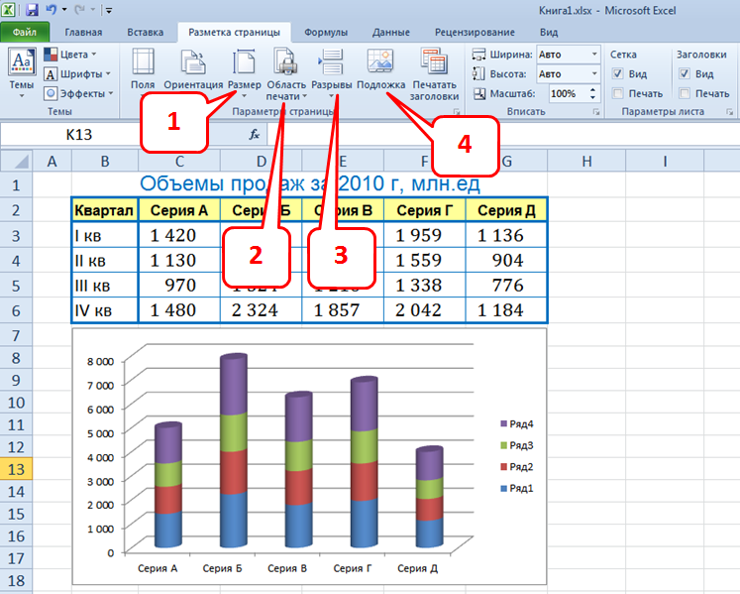Image resolution: width=740 pixels, height=594 pixels.
Task: Uncheck Вид under Сетка gridlines
Action: 617,74
